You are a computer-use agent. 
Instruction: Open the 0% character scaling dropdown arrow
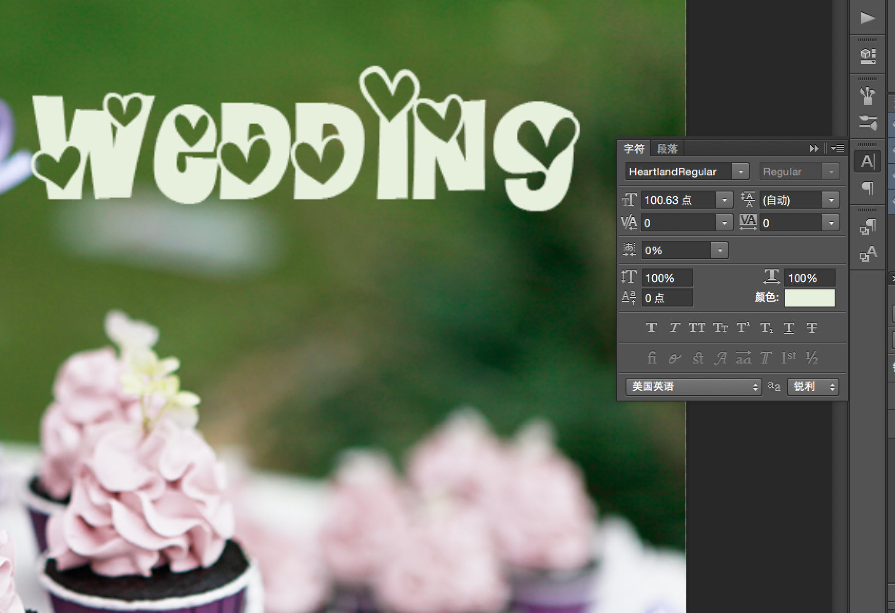(x=720, y=250)
